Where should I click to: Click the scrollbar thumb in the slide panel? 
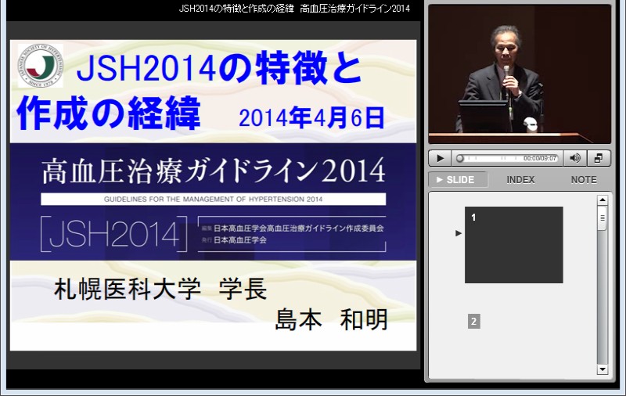pos(603,218)
